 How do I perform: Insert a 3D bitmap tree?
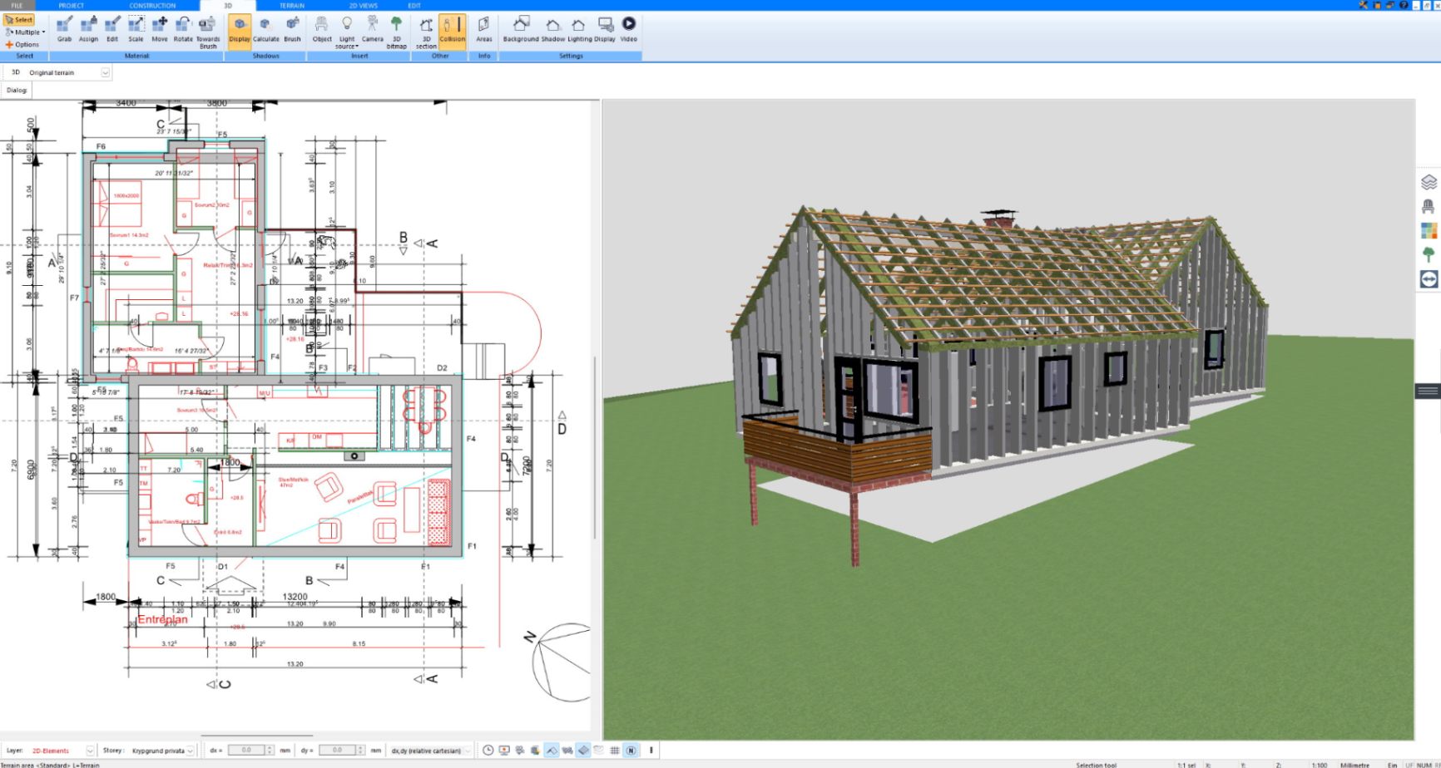(x=397, y=32)
